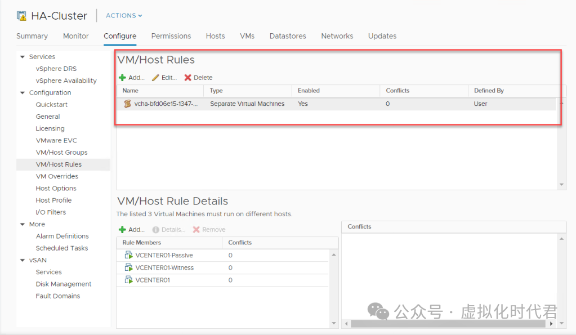
Task: Select VM/Host Groups in the sidebar
Action: tap(61, 153)
